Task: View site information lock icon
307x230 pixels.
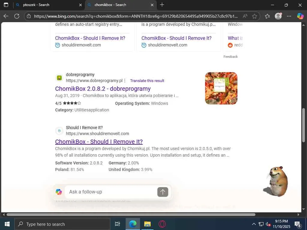Action: [29, 16]
